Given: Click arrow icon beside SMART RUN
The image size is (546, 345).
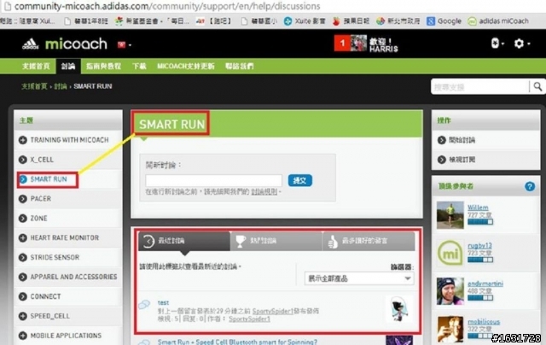Looking at the screenshot, I should coord(23,179).
